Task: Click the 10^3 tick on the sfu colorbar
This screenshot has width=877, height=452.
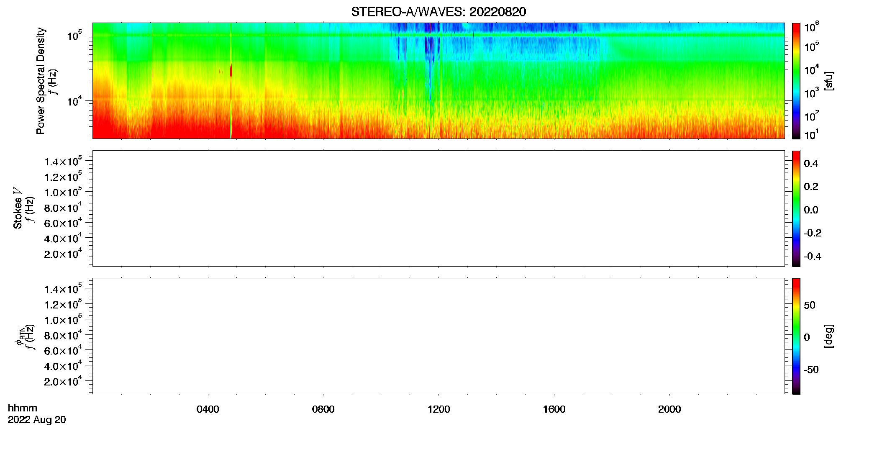Action: point(811,93)
